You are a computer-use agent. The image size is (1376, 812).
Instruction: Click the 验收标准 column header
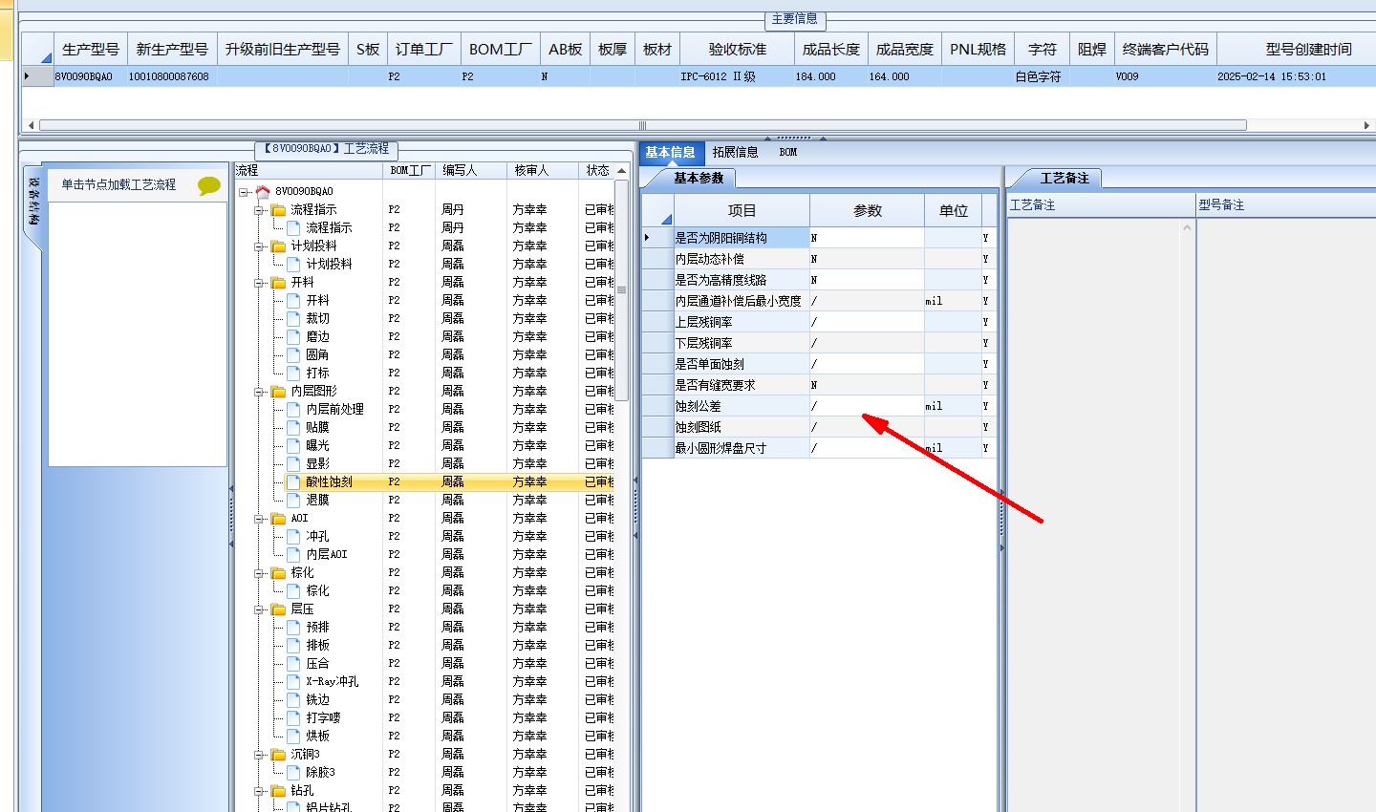(x=737, y=49)
